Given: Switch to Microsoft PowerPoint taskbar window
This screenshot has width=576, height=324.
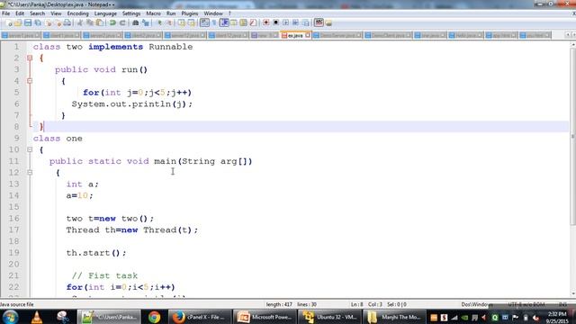Looking at the screenshot, I should (x=265, y=317).
